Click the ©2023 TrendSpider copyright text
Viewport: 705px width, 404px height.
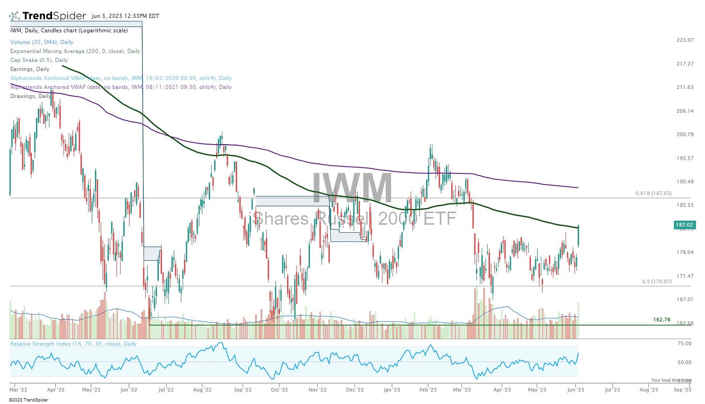(x=29, y=400)
